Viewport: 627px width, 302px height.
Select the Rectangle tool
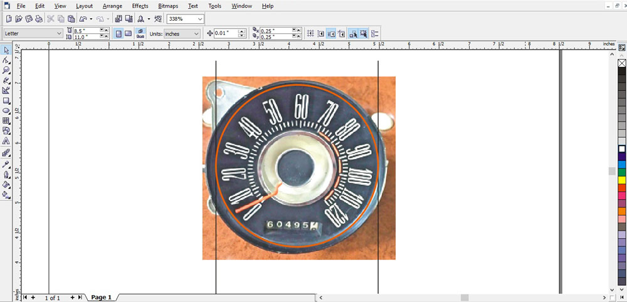(x=6, y=101)
